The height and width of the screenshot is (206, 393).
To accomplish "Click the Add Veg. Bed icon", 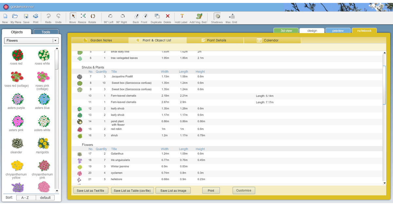I will (198, 16).
